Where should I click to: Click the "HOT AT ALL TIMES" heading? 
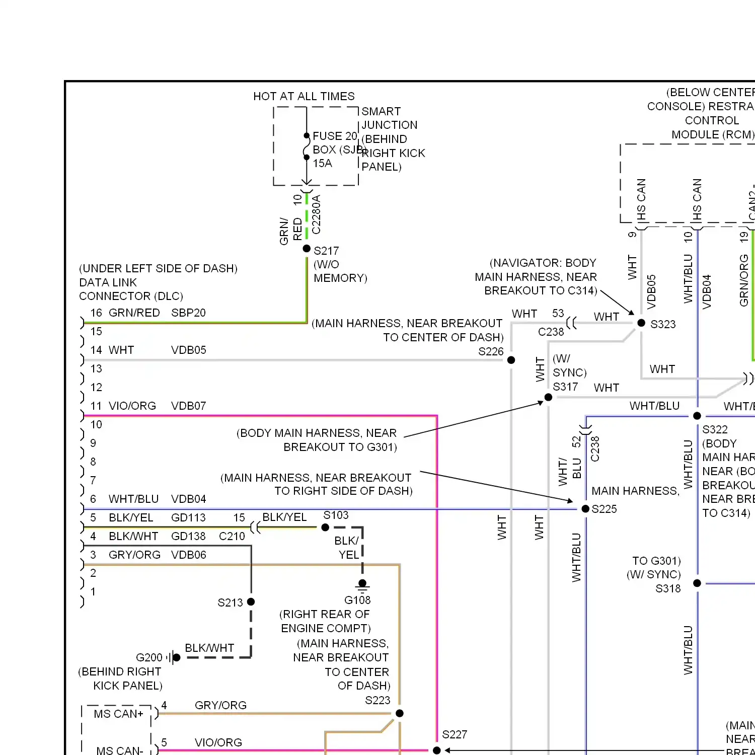coord(304,96)
